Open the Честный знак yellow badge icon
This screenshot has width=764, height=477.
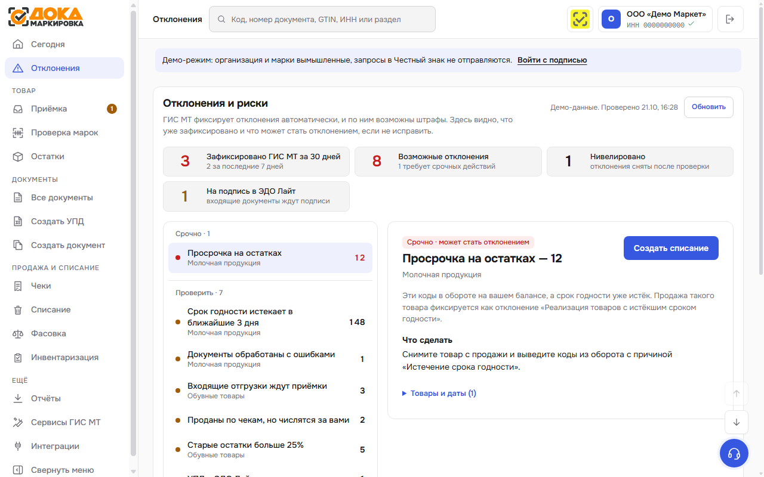(580, 19)
